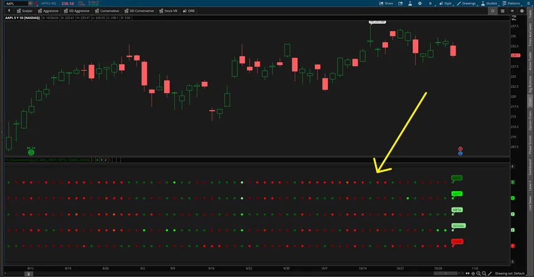534x277 pixels.
Task: Click the green S event icon on chart
Action: [x=31, y=152]
